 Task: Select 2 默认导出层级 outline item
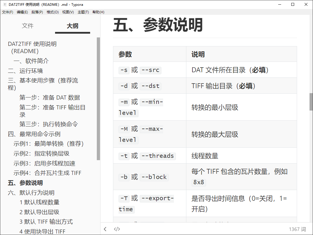click(39, 212)
